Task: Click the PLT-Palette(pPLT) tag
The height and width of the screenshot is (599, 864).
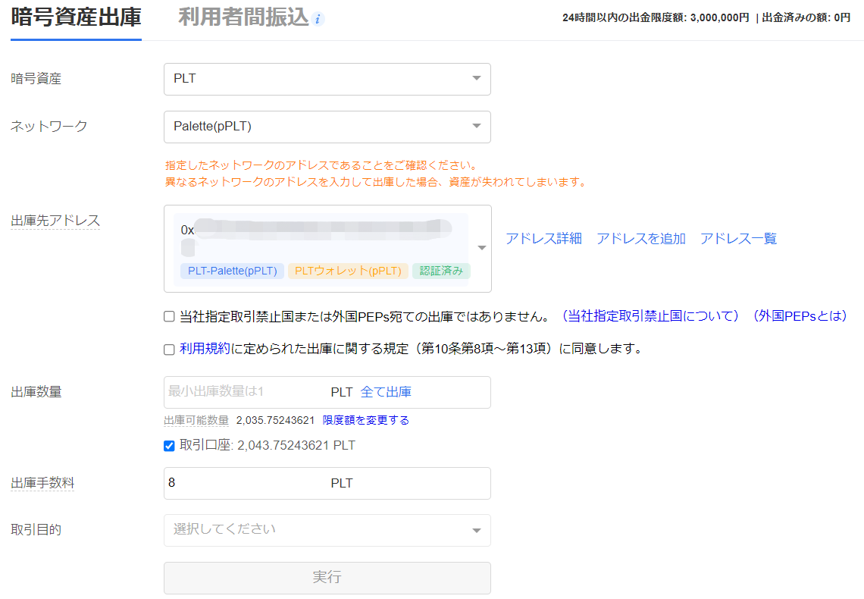Action: [x=232, y=271]
